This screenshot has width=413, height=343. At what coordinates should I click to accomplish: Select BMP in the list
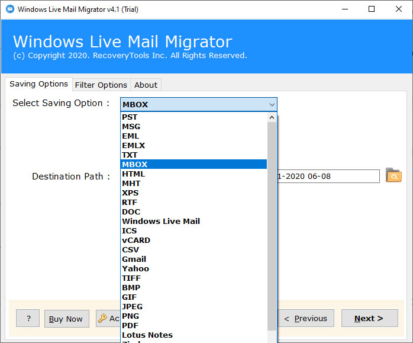[193, 288]
